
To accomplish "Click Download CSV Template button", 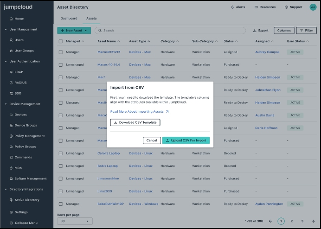I will point(135,122).
